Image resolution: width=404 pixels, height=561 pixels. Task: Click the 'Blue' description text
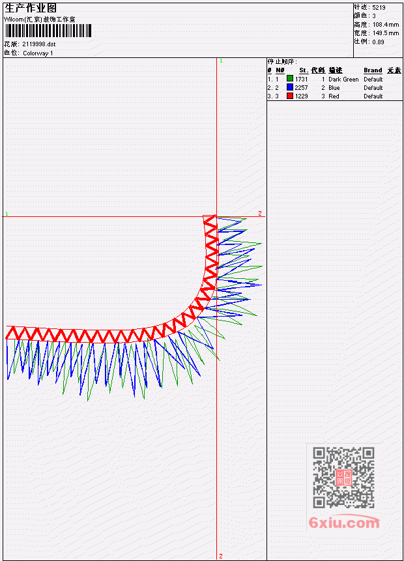coord(334,88)
